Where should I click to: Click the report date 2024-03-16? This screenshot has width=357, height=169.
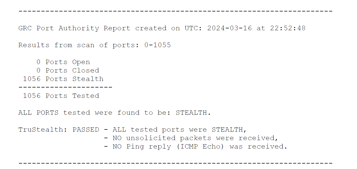tap(229, 28)
